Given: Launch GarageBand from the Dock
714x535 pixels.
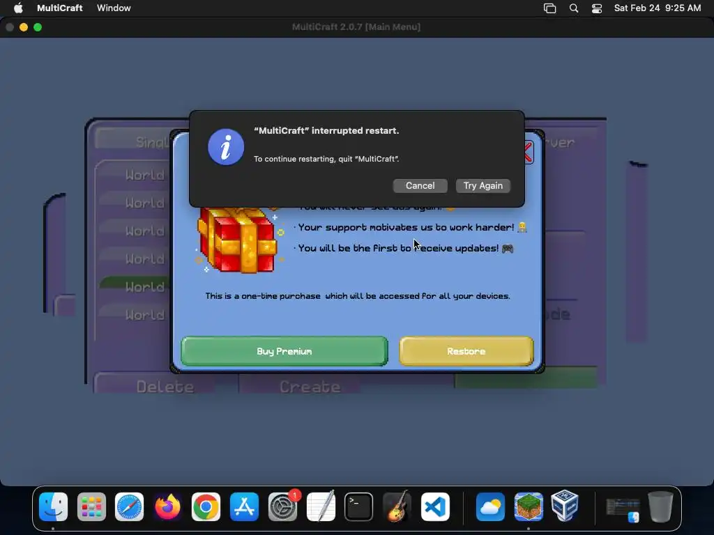Looking at the screenshot, I should (397, 507).
